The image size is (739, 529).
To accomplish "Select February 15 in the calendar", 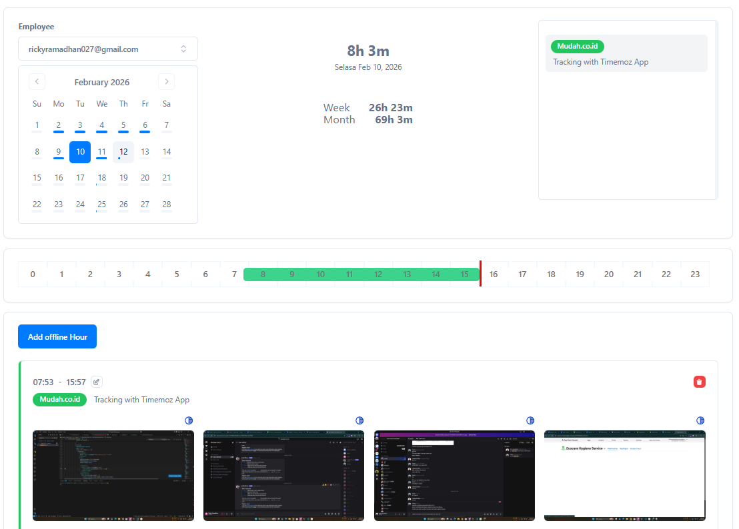I will click(37, 178).
